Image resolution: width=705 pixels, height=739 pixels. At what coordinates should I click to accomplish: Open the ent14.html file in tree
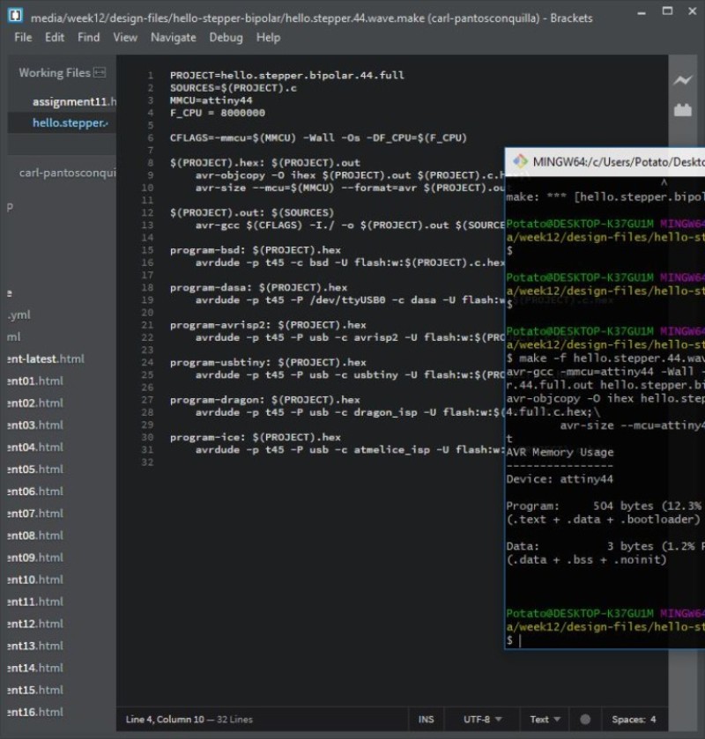tap(35, 668)
